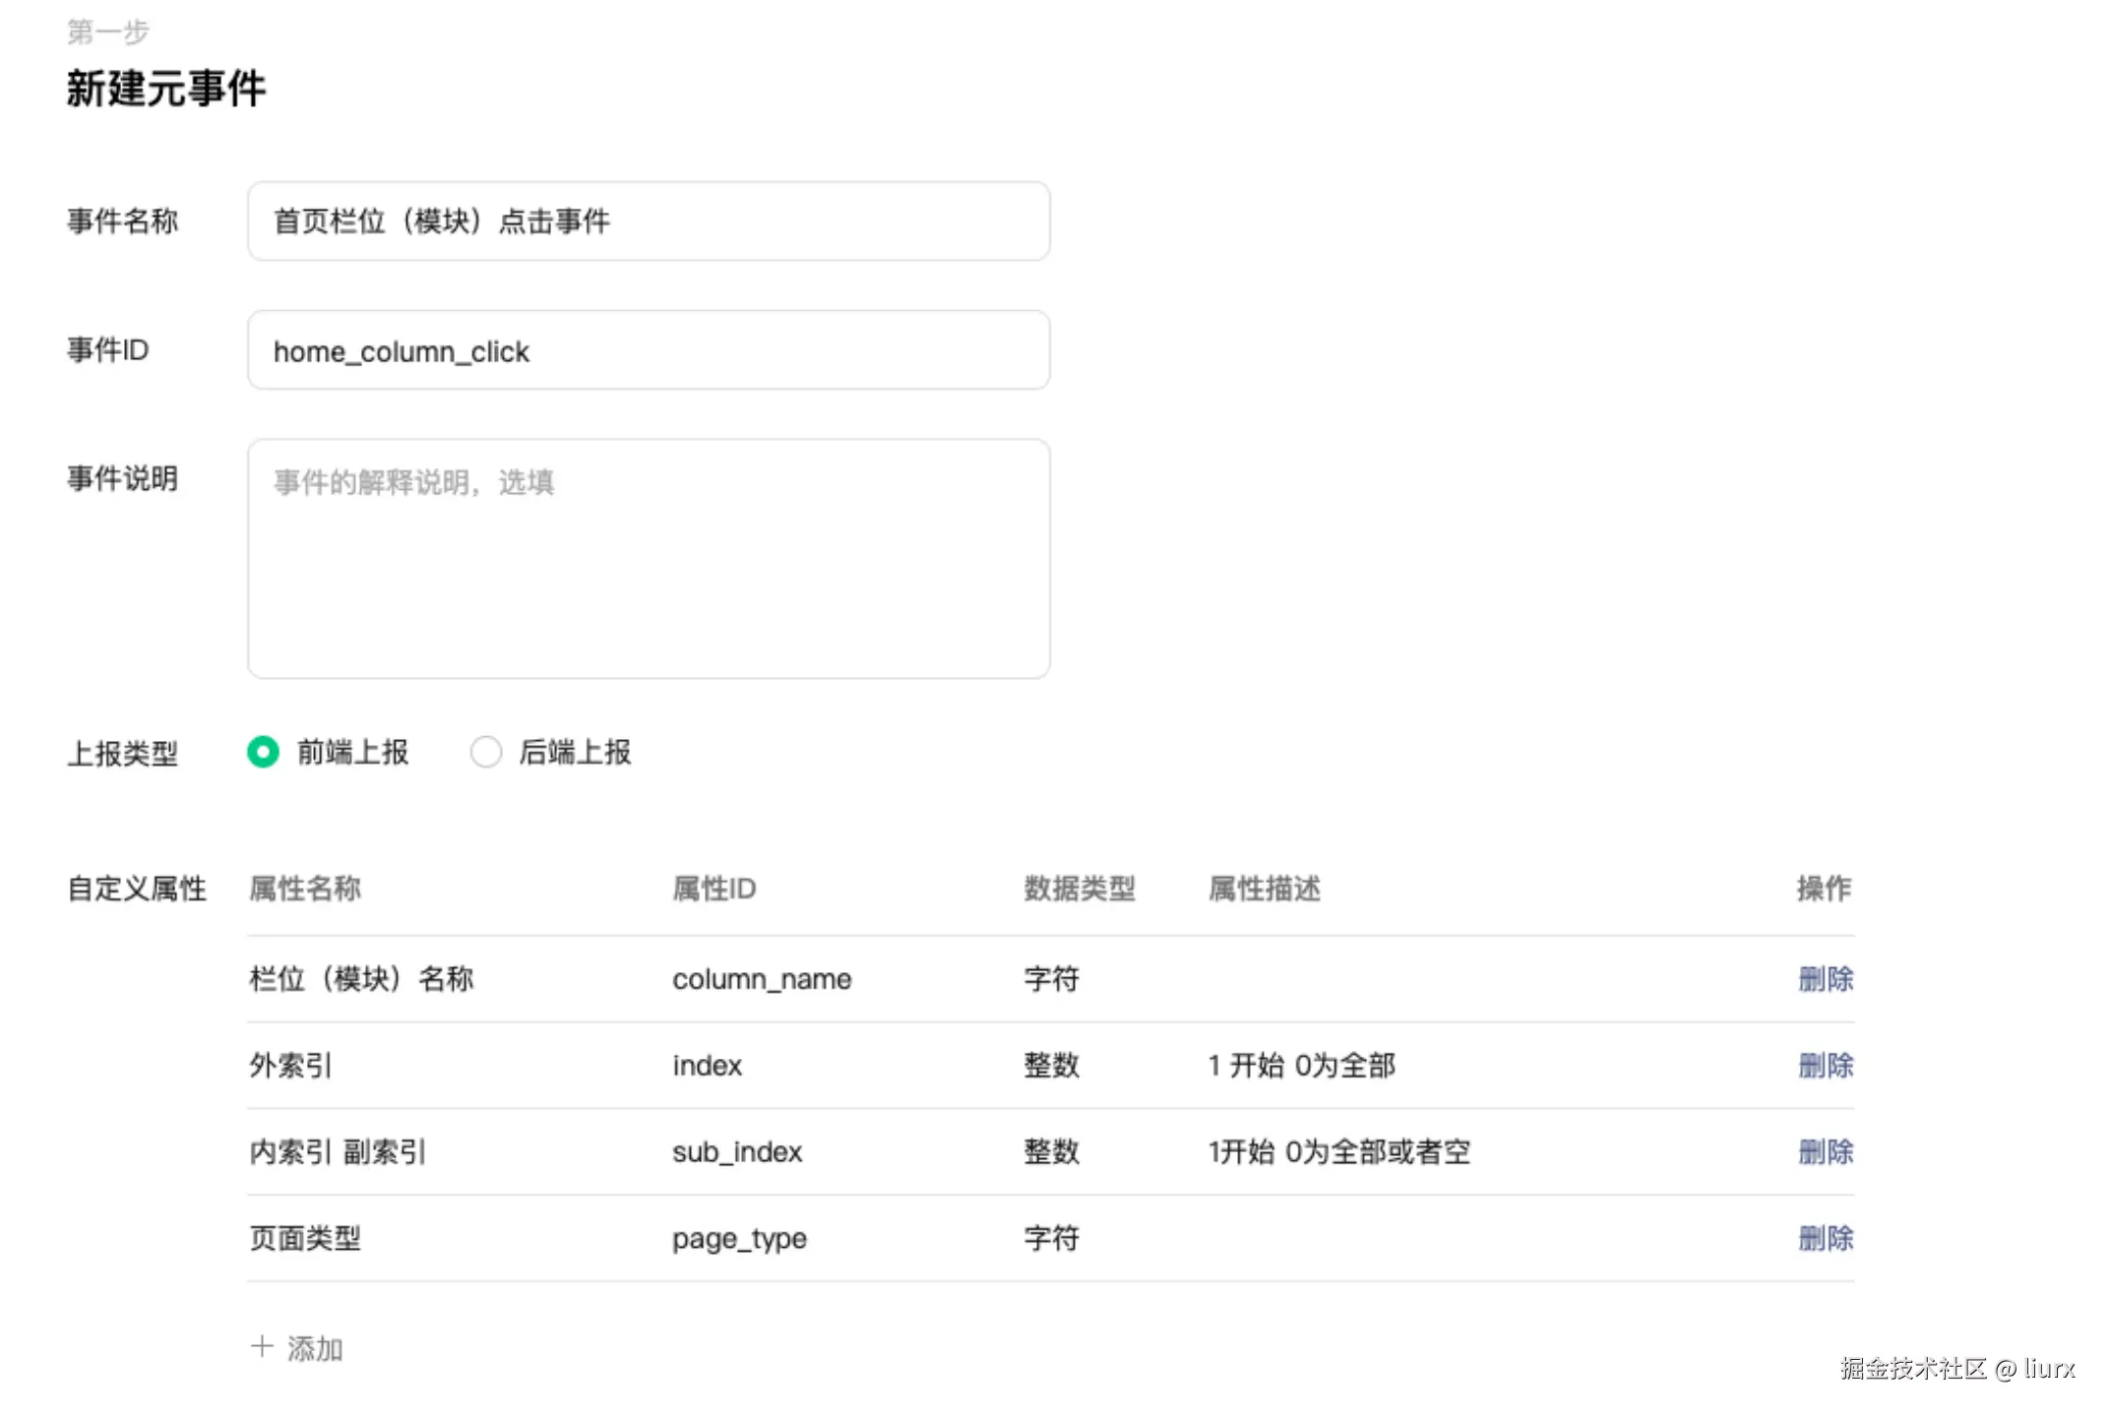Image resolution: width=2110 pixels, height=1417 pixels.
Task: Click the 1 开始 0为全部 description cell
Action: point(1301,1066)
